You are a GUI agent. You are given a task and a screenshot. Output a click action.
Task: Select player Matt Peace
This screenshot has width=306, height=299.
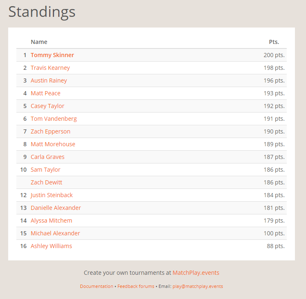(x=45, y=93)
